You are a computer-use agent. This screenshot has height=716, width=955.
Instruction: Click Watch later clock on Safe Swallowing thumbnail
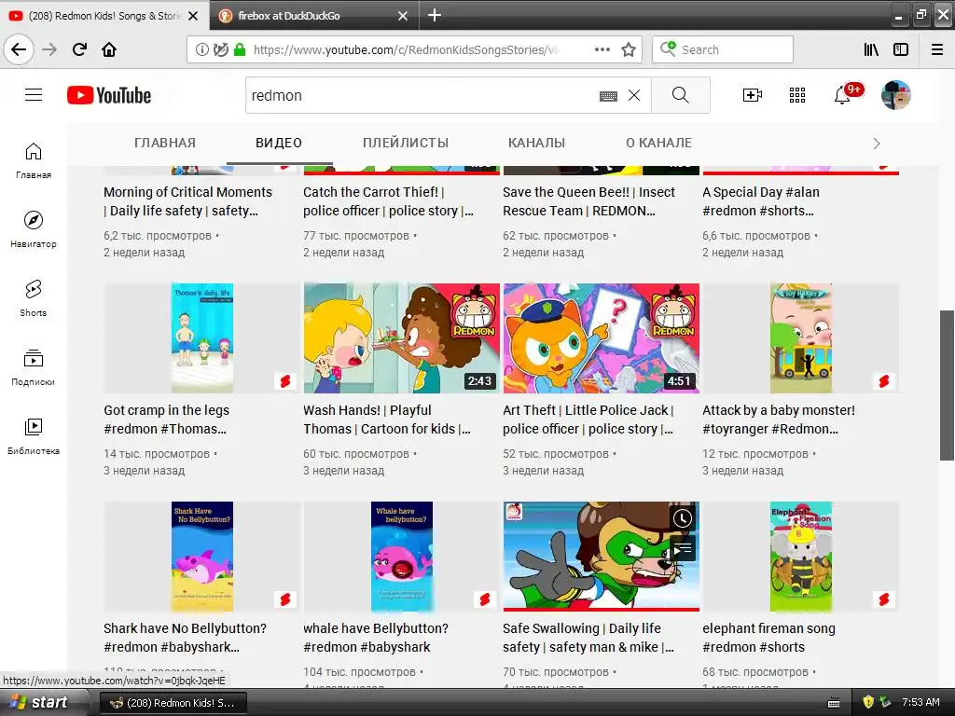[x=682, y=518]
